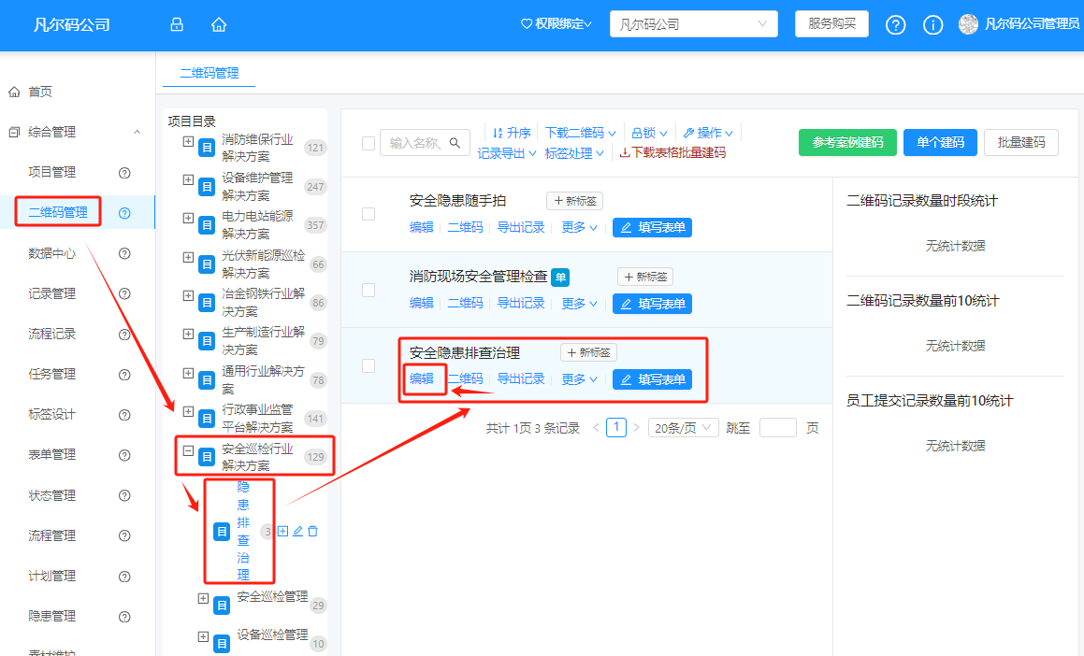Screen dimensions: 1084x656
Task: Click the info icon in the top bar
Action: [x=932, y=25]
